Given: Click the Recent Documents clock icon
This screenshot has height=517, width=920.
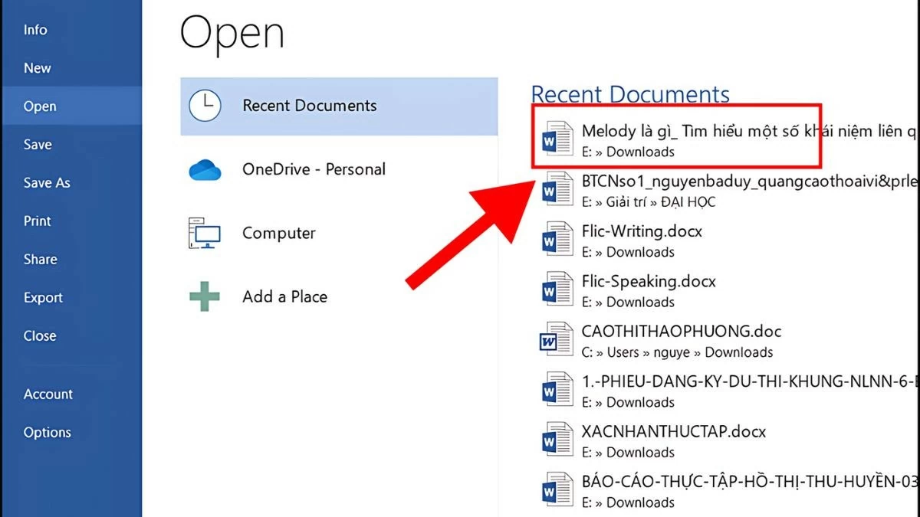Looking at the screenshot, I should (205, 106).
